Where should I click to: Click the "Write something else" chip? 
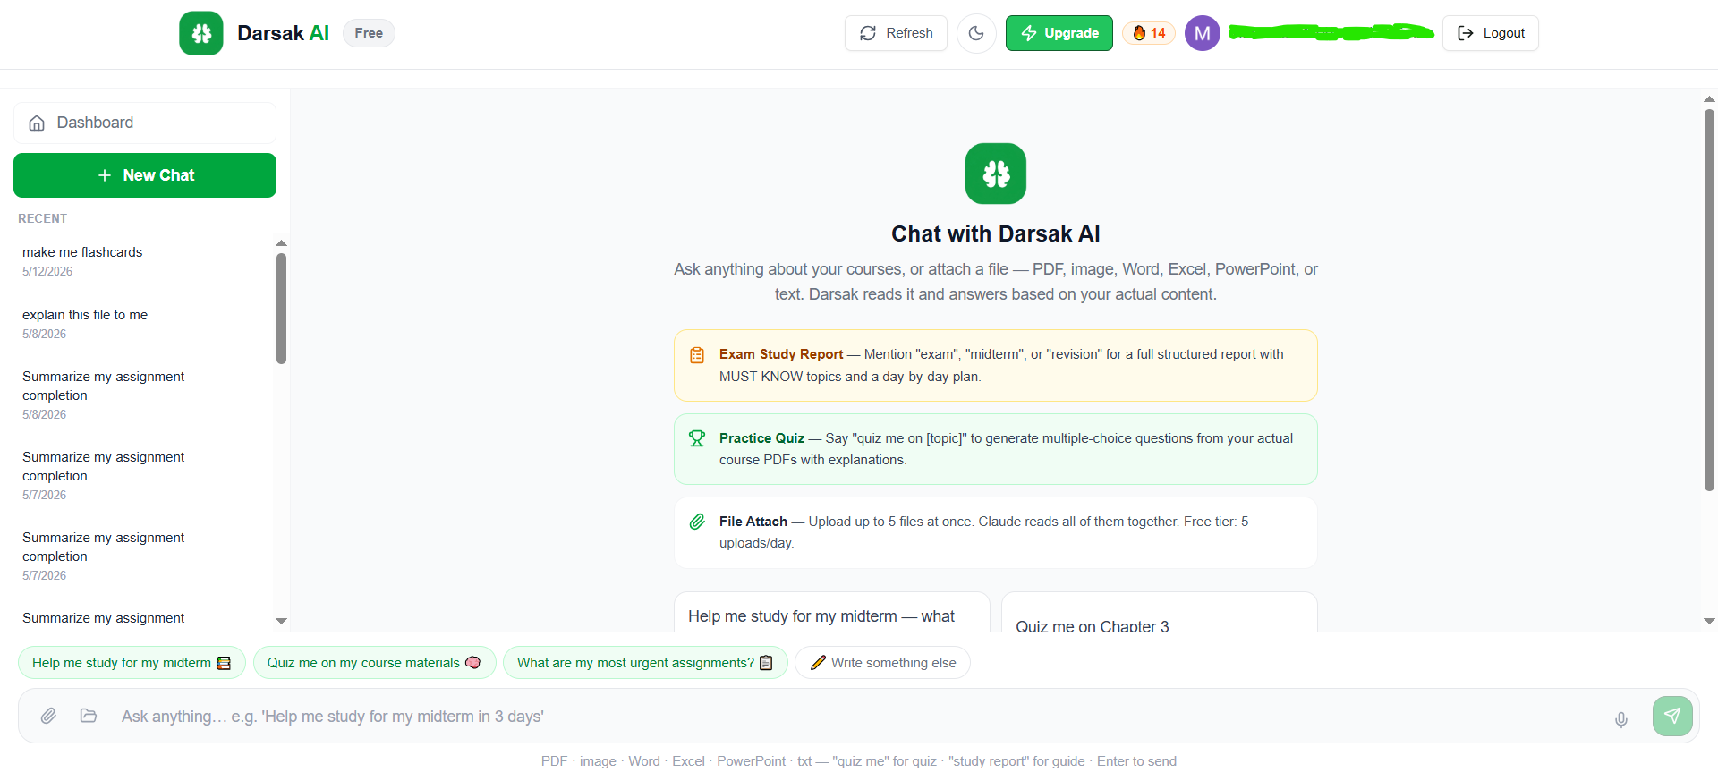pos(882,663)
